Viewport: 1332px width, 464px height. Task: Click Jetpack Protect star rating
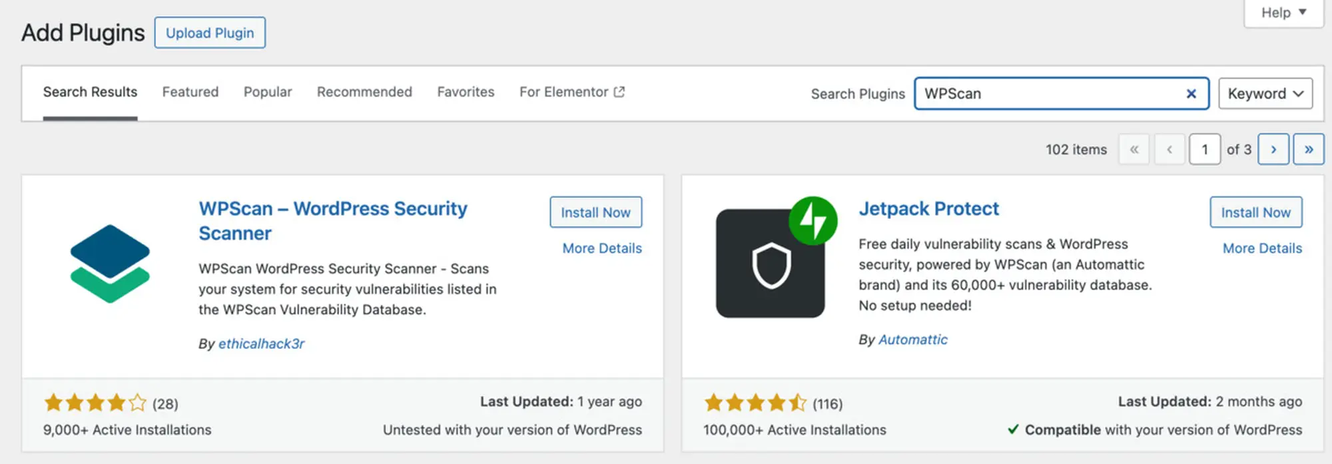(x=755, y=403)
